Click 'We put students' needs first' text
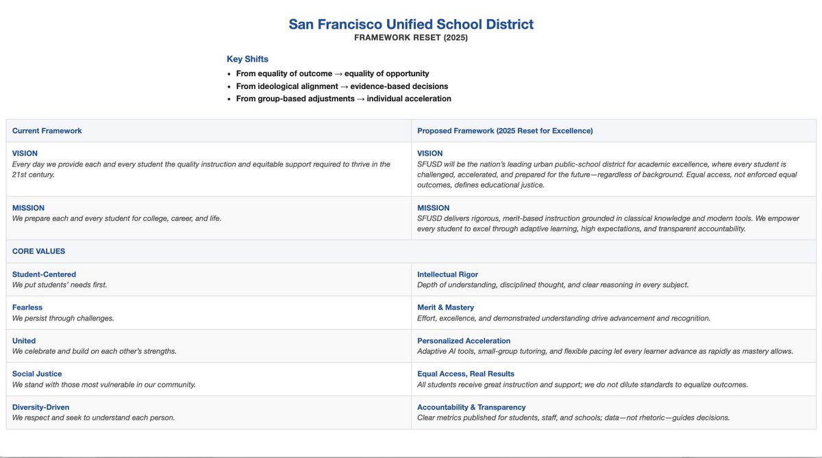 (60, 285)
